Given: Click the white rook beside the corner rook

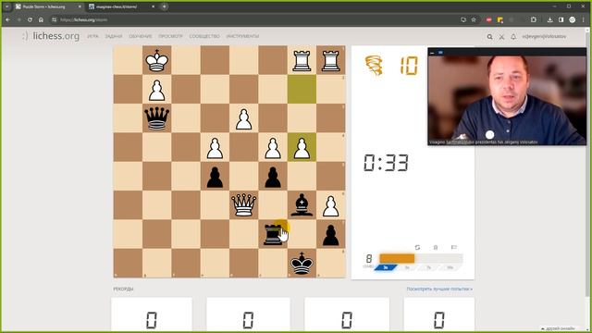Looking at the screenshot, I should pos(302,60).
